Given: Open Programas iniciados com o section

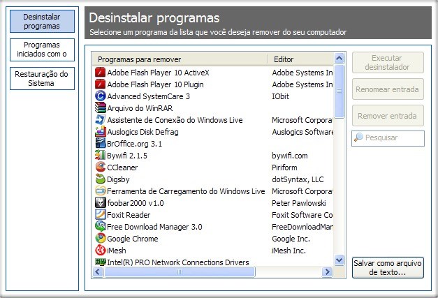Looking at the screenshot, I should coord(42,50).
